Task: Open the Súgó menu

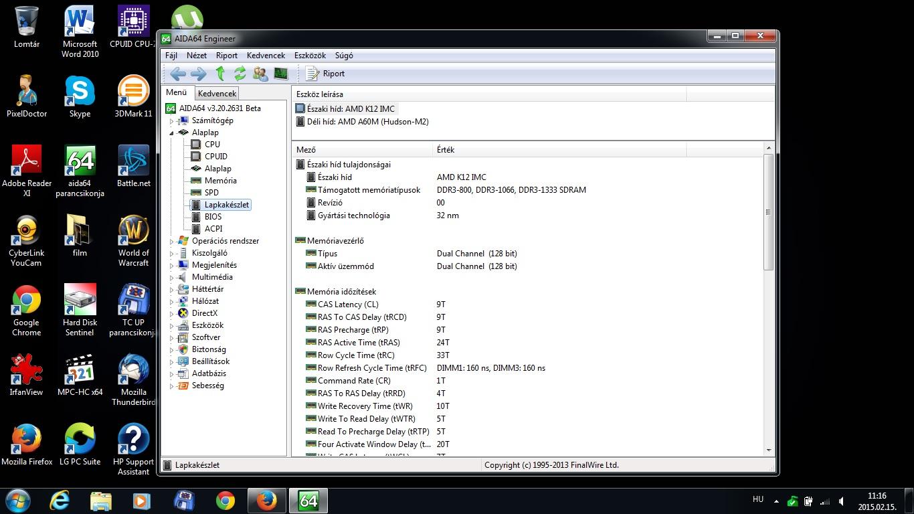Action: [344, 56]
